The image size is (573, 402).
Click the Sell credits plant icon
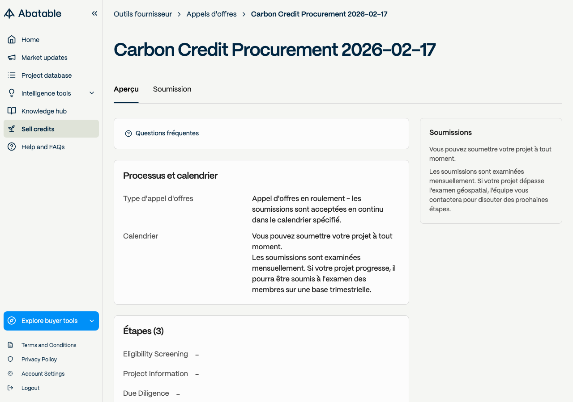tap(12, 129)
